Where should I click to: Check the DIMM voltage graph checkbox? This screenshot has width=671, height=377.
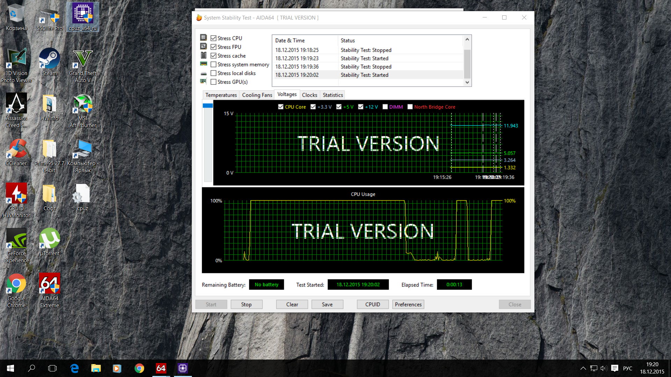click(x=385, y=107)
